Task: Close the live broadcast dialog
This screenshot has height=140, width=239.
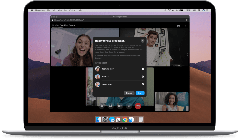Action: click(x=142, y=41)
